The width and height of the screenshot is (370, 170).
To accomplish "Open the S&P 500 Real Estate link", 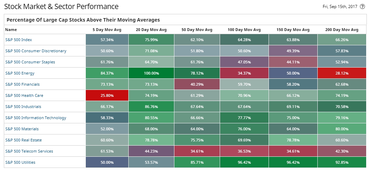I will click(x=23, y=140).
